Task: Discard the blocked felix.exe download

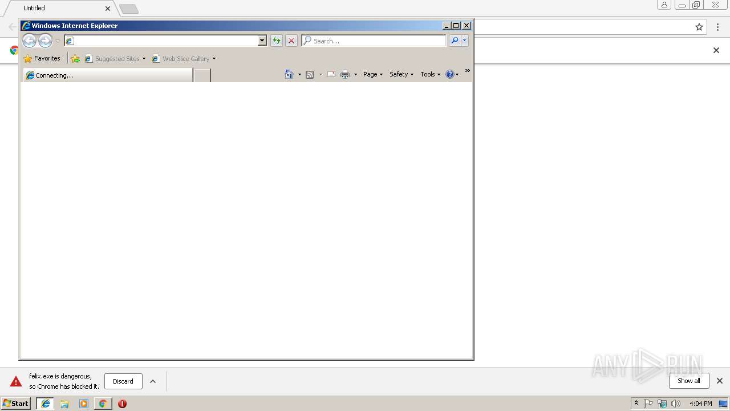Action: 123,381
